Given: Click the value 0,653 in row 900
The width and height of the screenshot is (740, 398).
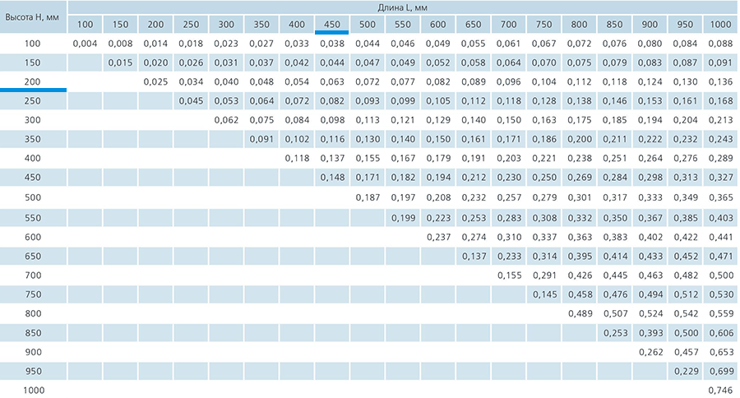Looking at the screenshot, I should click(720, 352).
